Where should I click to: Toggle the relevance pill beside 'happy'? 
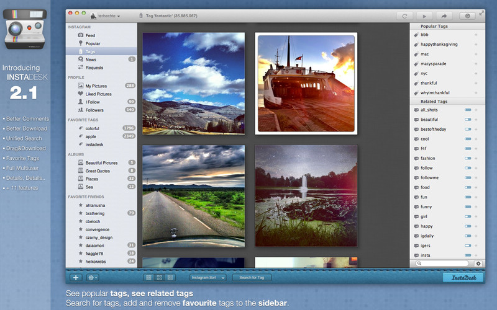468,226
